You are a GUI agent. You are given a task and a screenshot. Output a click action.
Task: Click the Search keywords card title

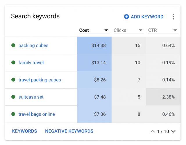click(35, 16)
